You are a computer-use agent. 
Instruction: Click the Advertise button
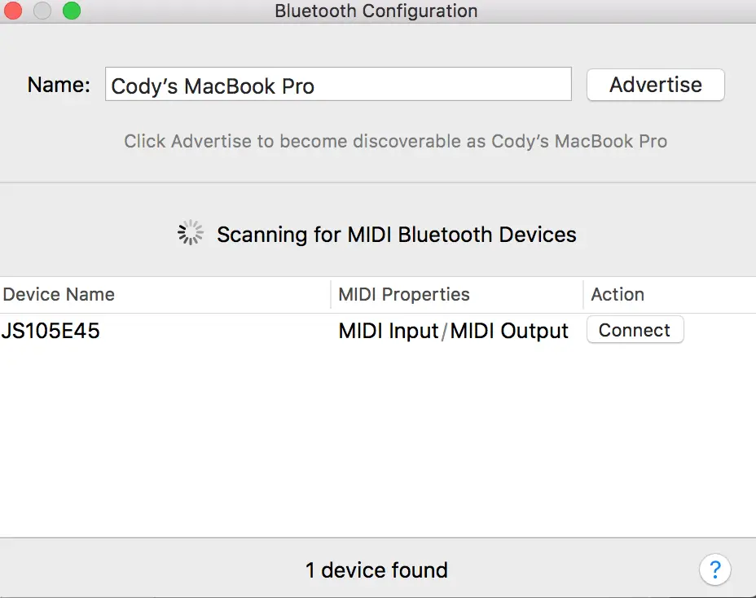pyautogui.click(x=655, y=85)
